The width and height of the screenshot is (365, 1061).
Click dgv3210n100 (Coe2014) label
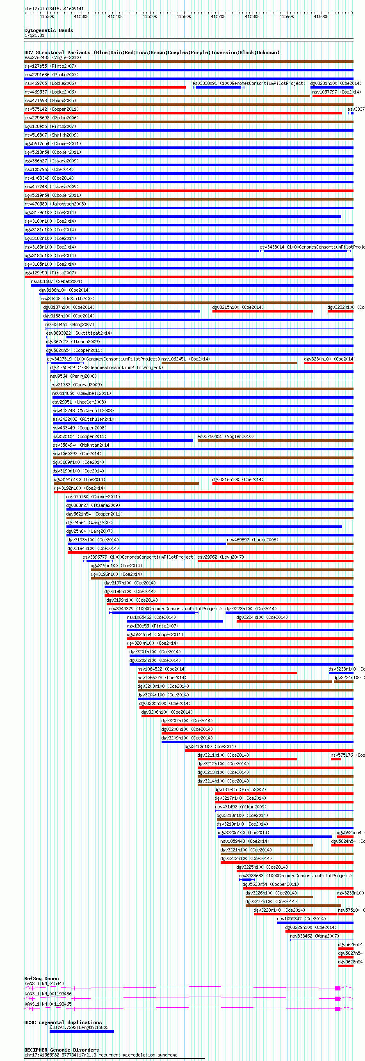(x=210, y=747)
